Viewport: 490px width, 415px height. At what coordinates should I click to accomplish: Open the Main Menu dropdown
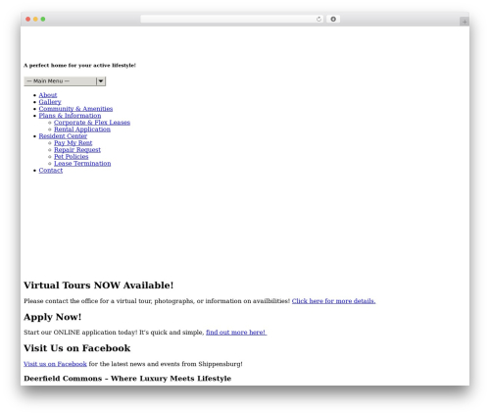pos(65,81)
